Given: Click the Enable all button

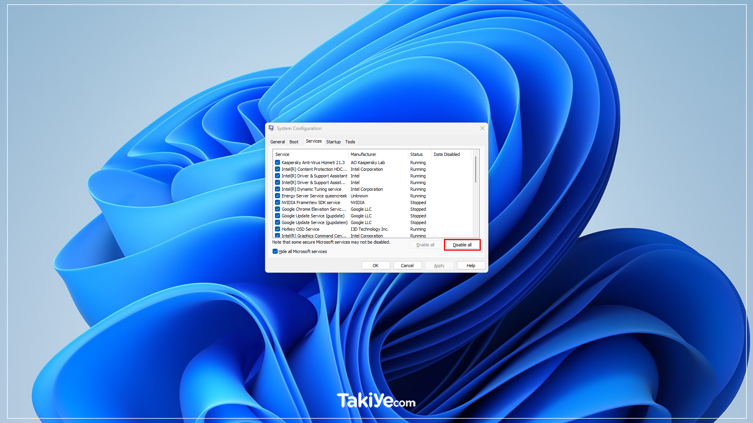Looking at the screenshot, I should click(x=425, y=245).
